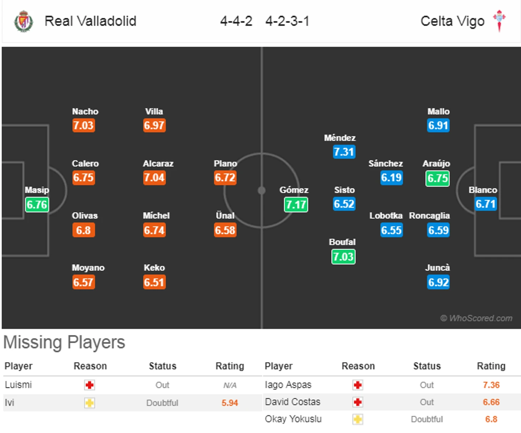Viewport: 521px width, 433px height.
Task: Click the Real Valladolid club crest
Action: [x=24, y=21]
